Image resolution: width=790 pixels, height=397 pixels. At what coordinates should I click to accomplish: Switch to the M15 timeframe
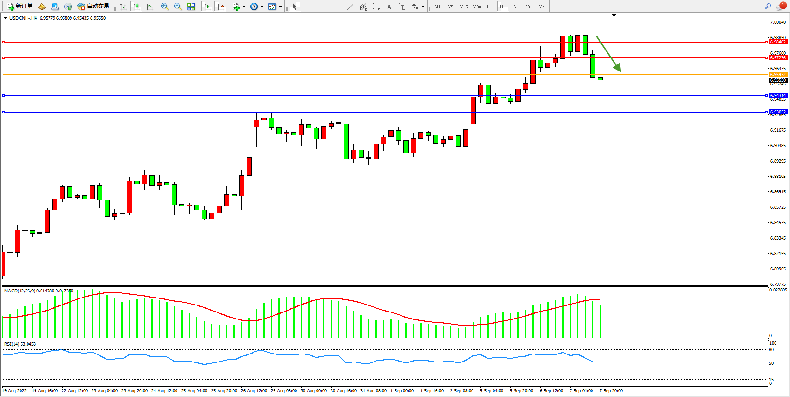tap(463, 7)
